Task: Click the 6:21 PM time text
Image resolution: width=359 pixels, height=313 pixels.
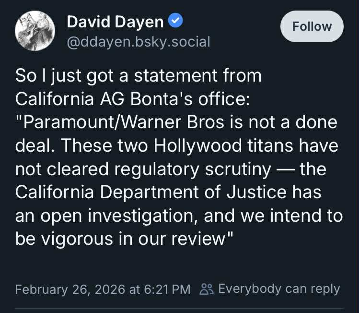Action: click(165, 289)
